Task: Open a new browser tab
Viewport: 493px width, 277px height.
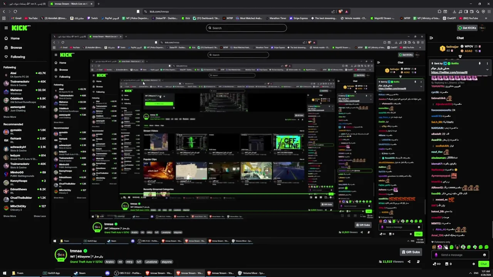Action: click(98, 4)
